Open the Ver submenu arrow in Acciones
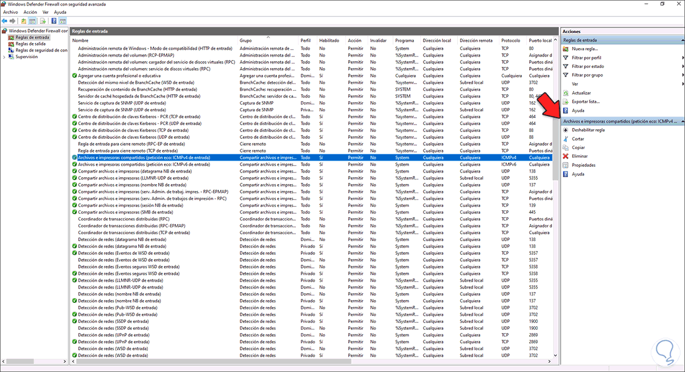Image resolution: width=685 pixels, height=372 pixels. point(683,83)
